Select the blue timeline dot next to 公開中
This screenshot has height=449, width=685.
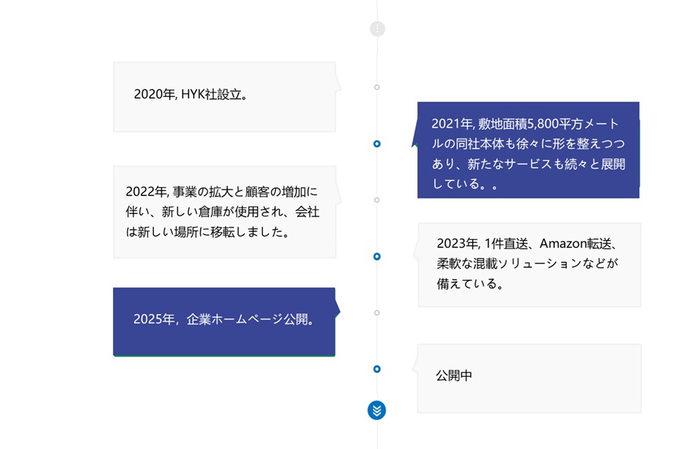[x=377, y=369]
